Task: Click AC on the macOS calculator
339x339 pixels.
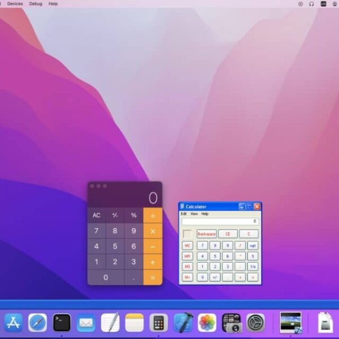Action: (97, 215)
